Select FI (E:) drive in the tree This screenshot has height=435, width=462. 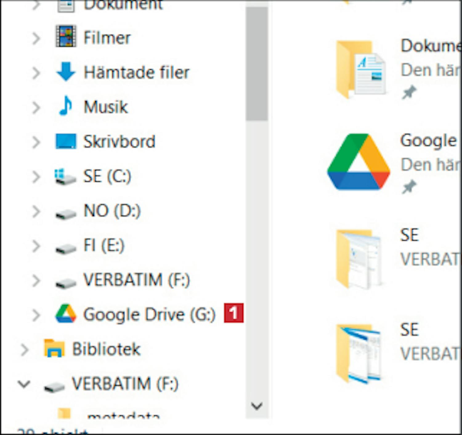[104, 246]
